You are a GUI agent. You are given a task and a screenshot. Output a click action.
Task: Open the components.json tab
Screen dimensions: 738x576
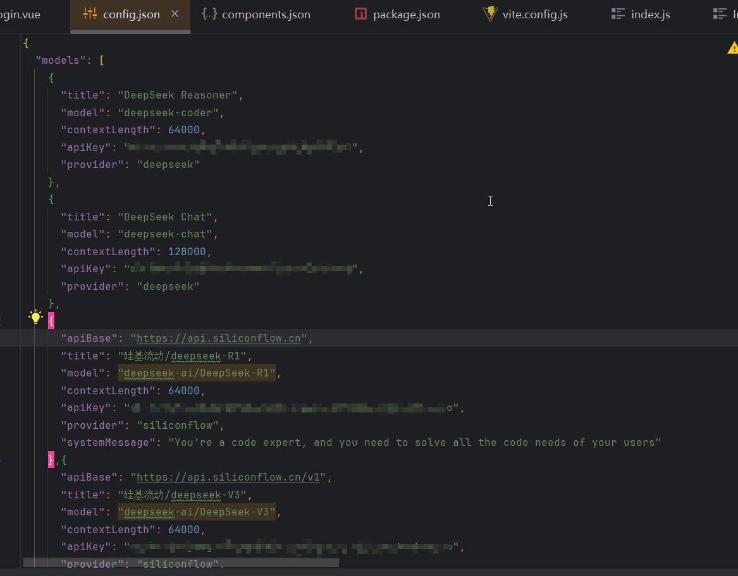(256, 15)
